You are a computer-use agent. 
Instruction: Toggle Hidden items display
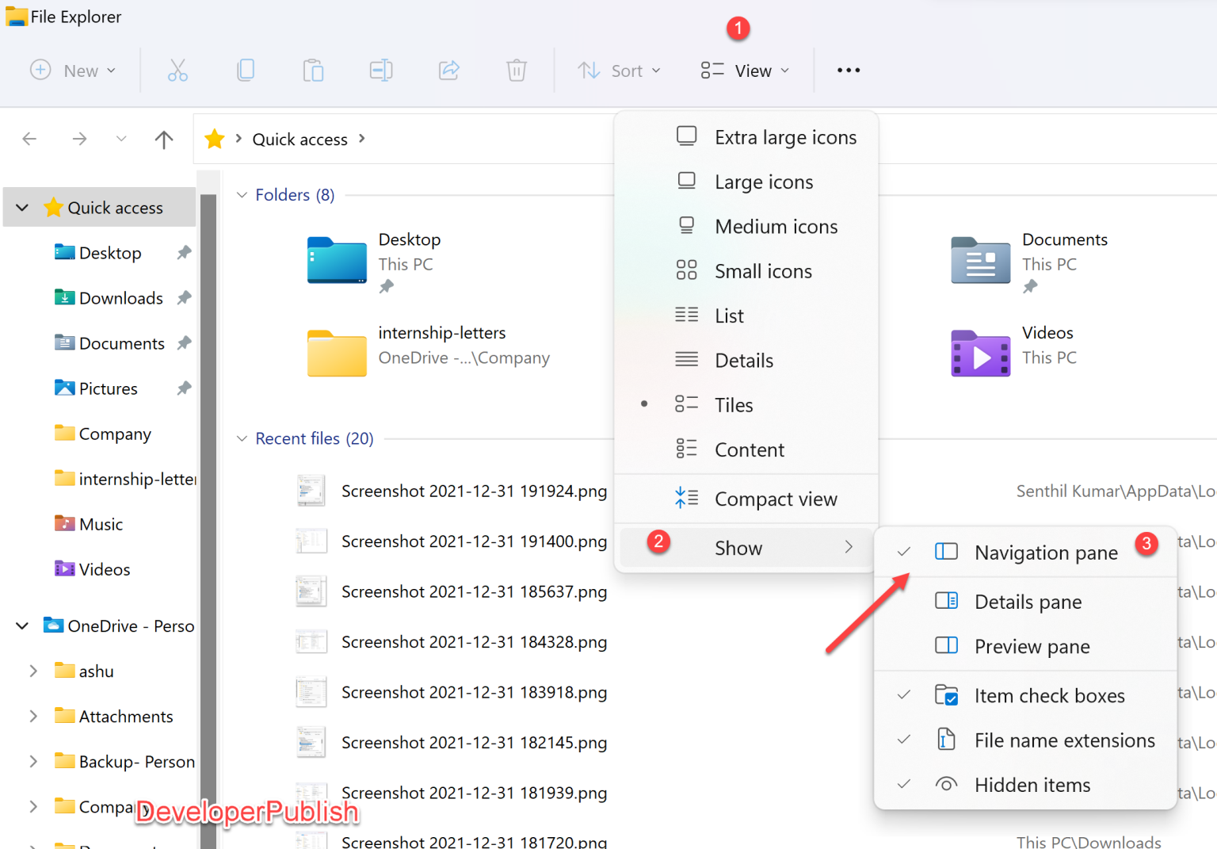pos(1032,784)
